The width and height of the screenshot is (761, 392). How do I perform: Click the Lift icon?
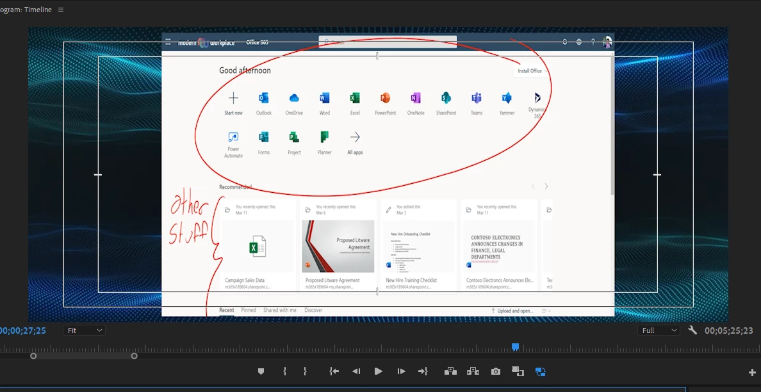click(x=450, y=372)
